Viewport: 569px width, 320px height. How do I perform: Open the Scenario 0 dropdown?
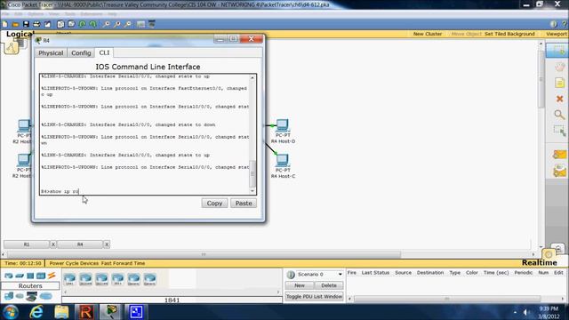point(319,275)
